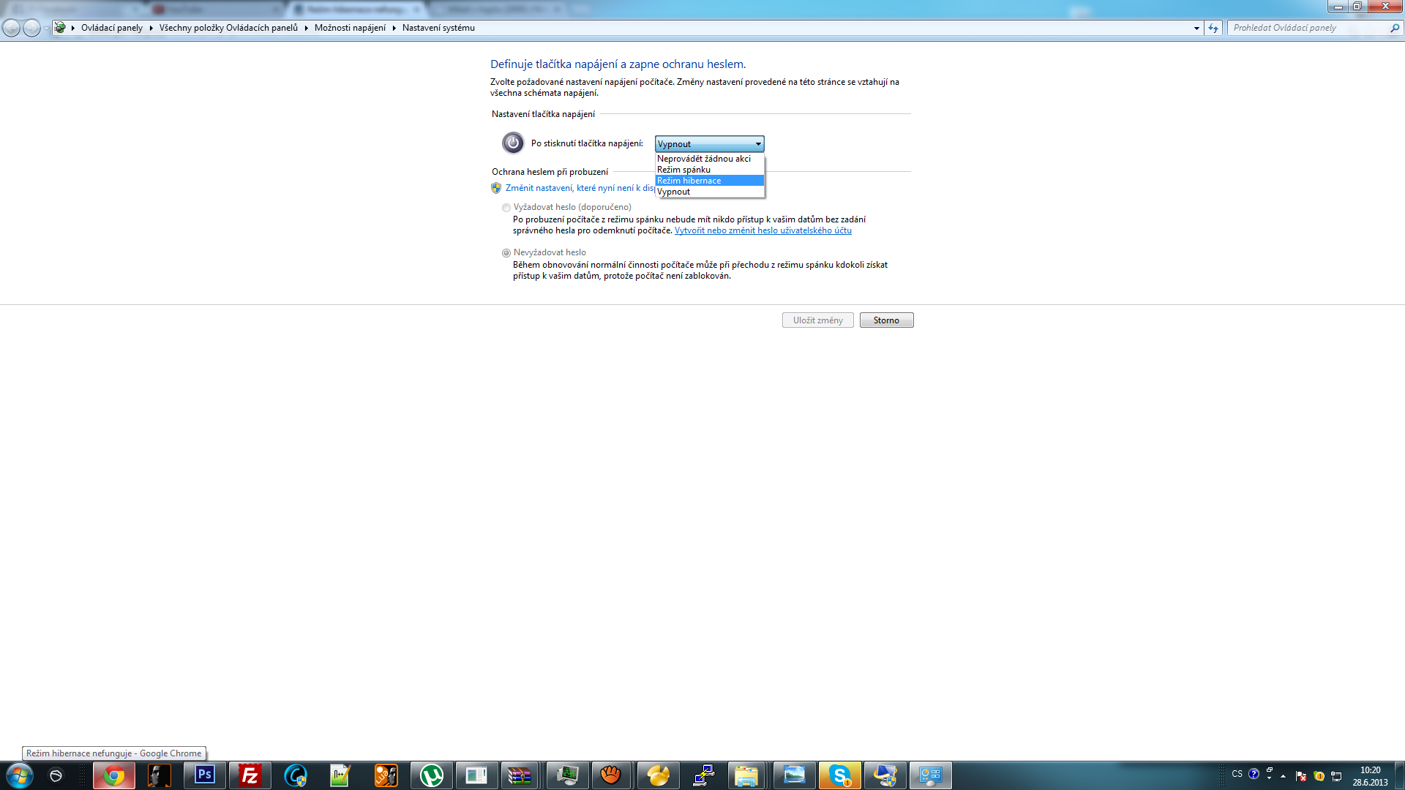
Task: Click the power button icon
Action: 513,143
